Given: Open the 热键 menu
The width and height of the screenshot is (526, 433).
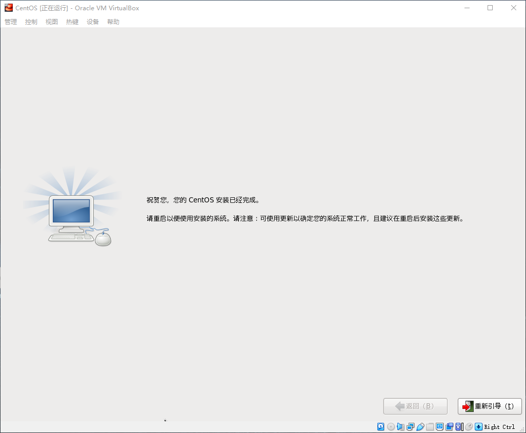Looking at the screenshot, I should 72,22.
